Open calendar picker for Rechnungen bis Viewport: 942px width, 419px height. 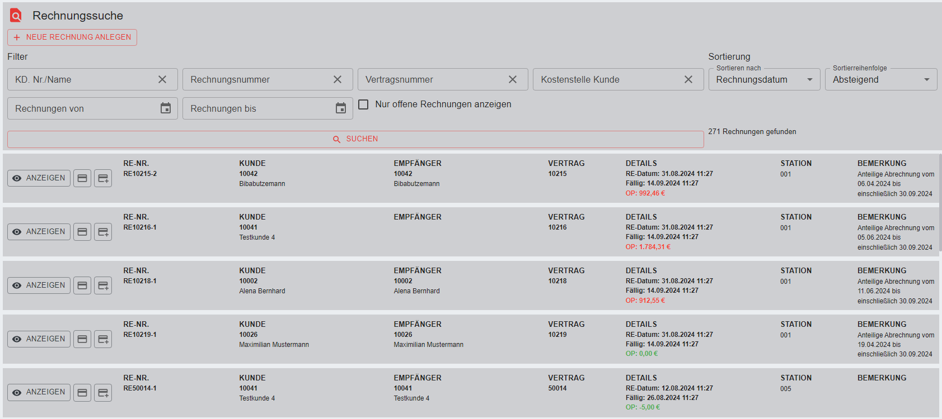pyautogui.click(x=341, y=108)
